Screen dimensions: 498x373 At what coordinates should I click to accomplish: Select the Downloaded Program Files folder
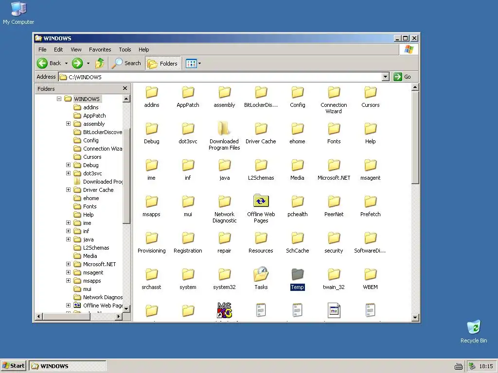[224, 128]
